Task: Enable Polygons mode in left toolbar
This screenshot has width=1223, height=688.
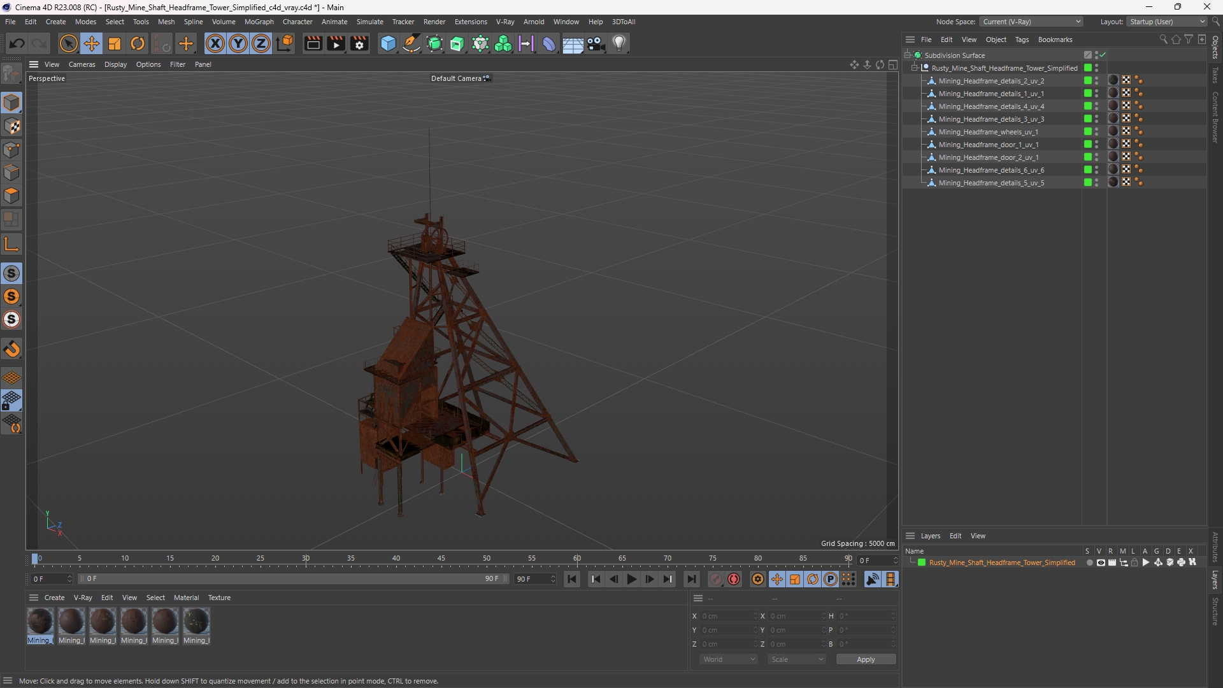Action: (11, 196)
